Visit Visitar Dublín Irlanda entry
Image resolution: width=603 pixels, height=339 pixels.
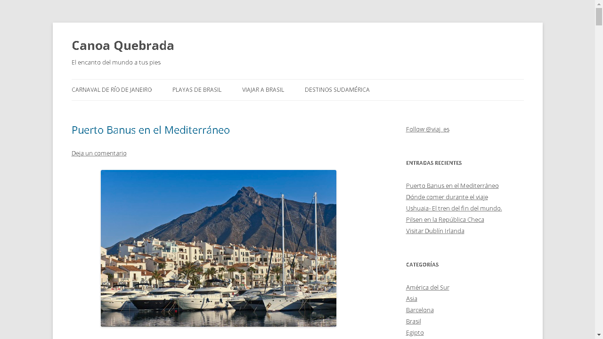(435, 231)
